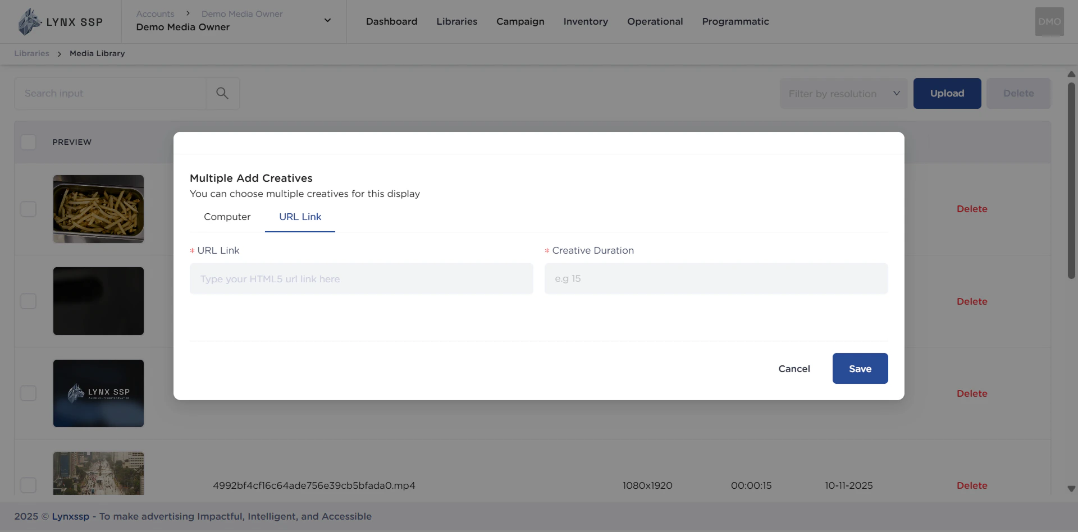Click the top Delete button near Upload
This screenshot has width=1078, height=532.
tap(1018, 93)
